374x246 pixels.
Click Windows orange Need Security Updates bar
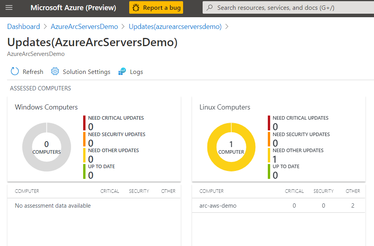[x=84, y=139]
